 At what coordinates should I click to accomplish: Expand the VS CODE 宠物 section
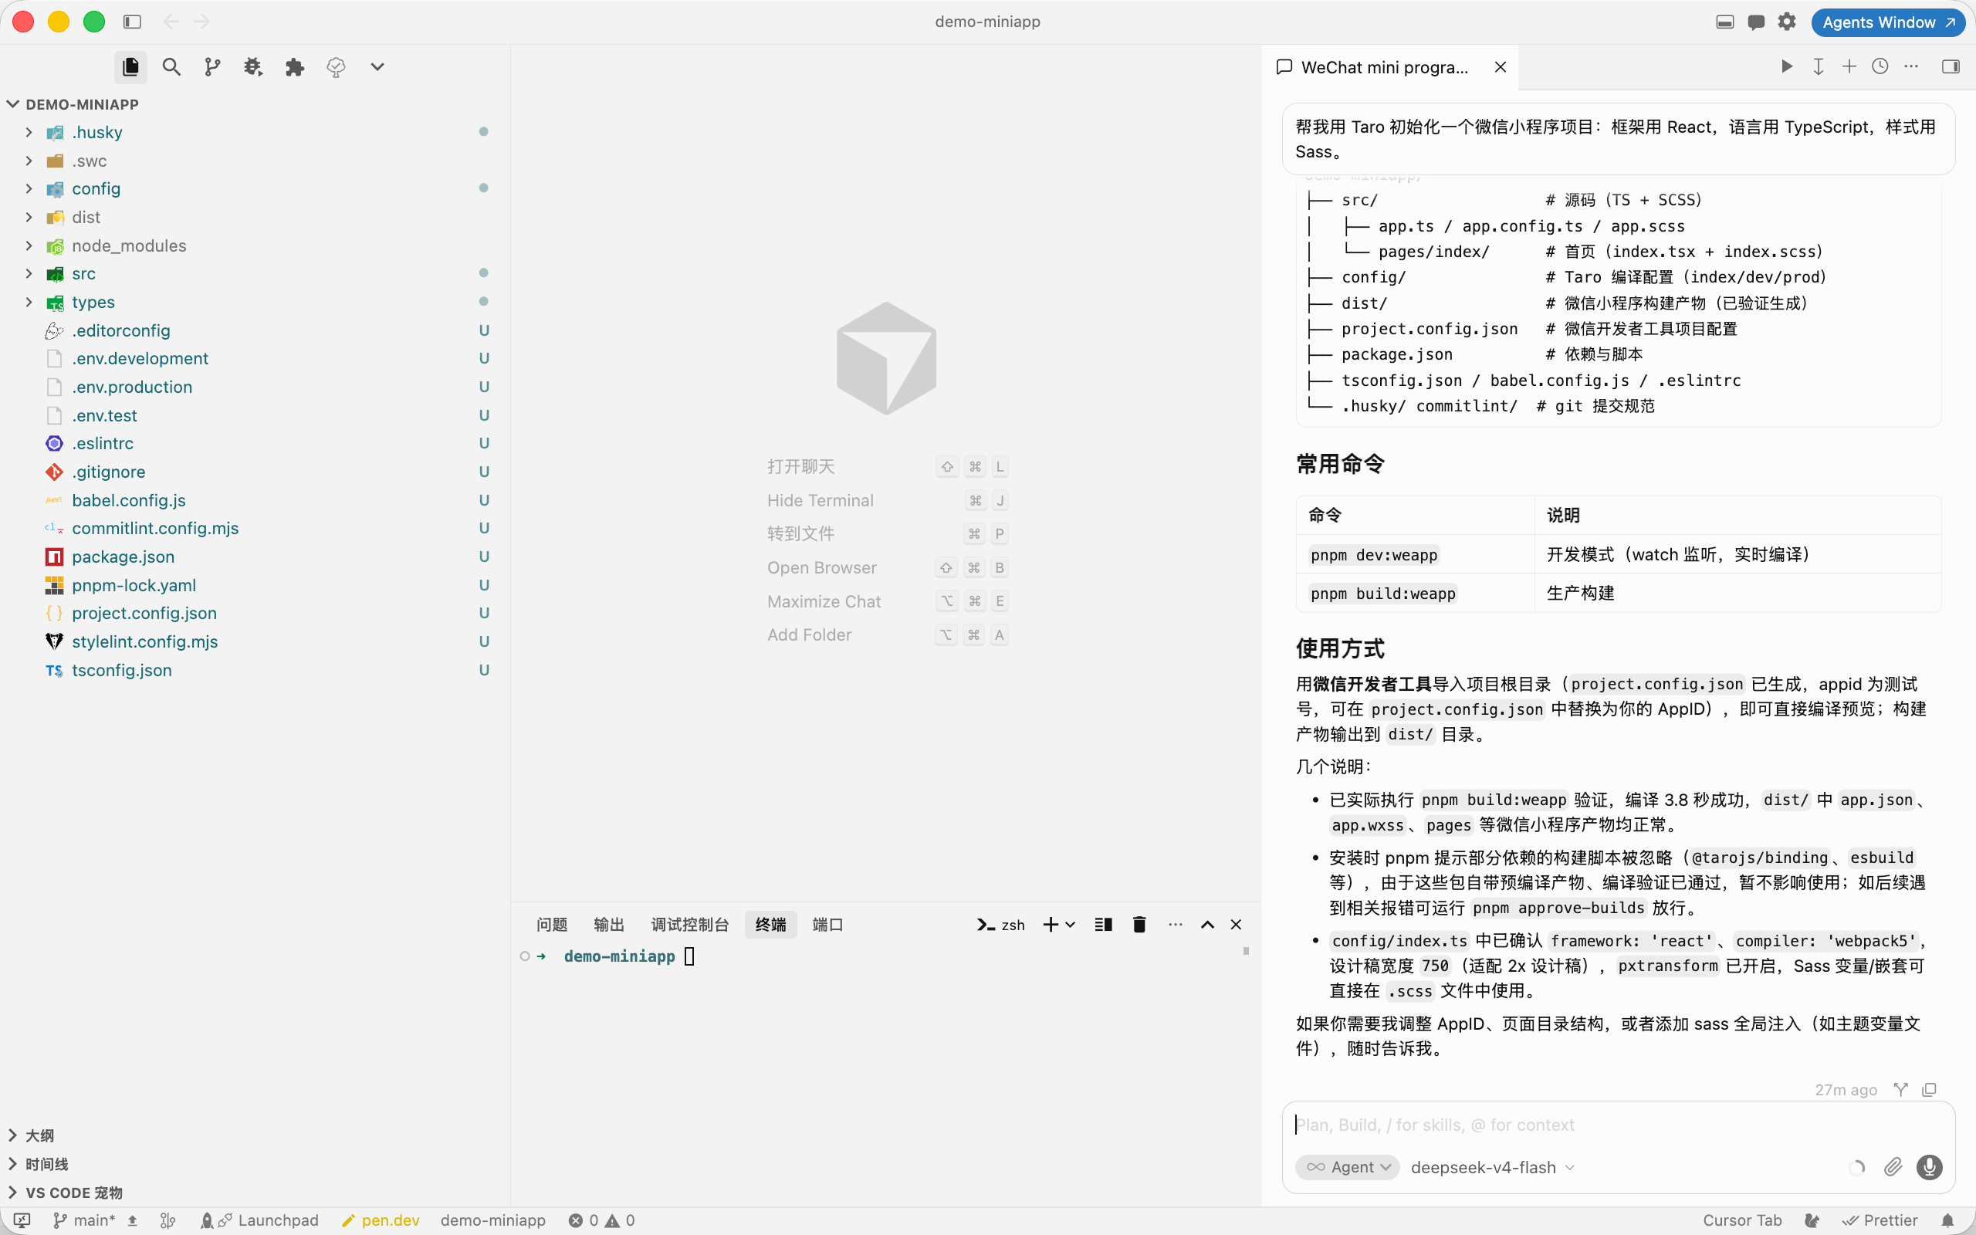pyautogui.click(x=253, y=1193)
